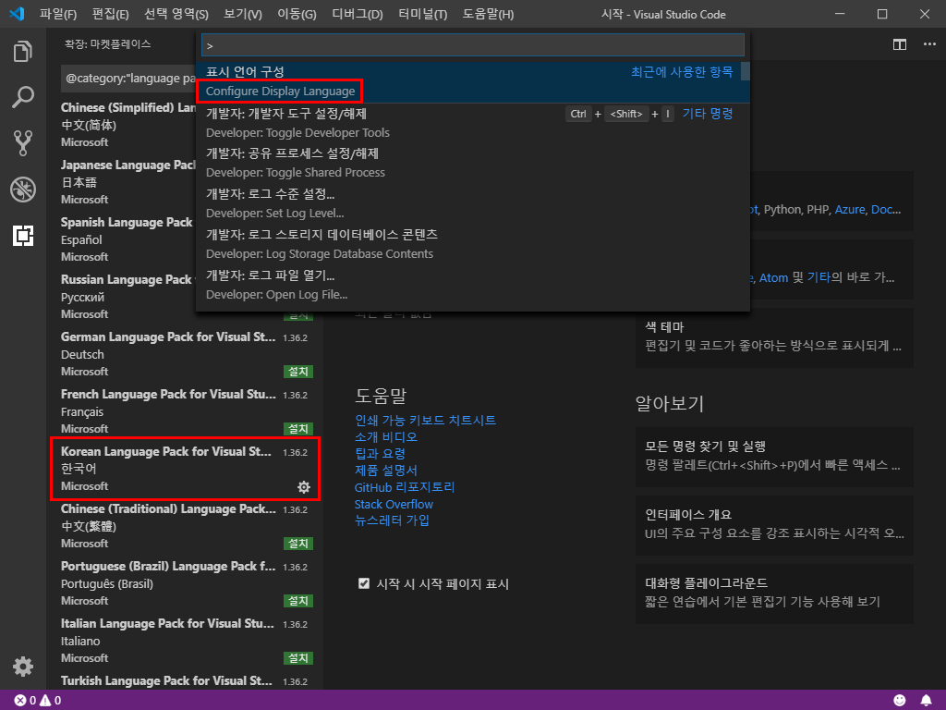Select Developer: Toggle Developer Tools command
946x710 pixels.
click(472, 123)
